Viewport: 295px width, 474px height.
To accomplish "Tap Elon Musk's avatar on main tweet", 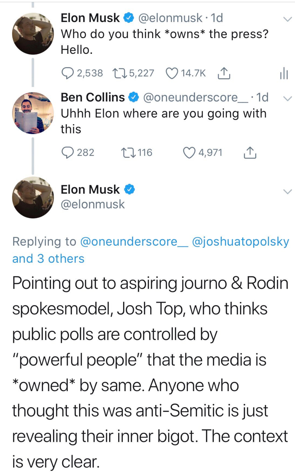I will (x=33, y=197).
